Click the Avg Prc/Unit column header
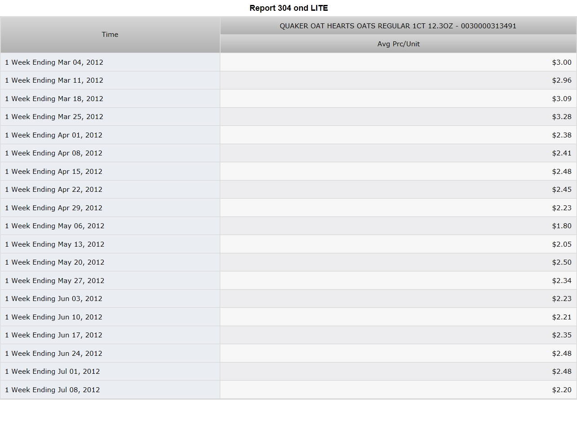 pyautogui.click(x=398, y=44)
